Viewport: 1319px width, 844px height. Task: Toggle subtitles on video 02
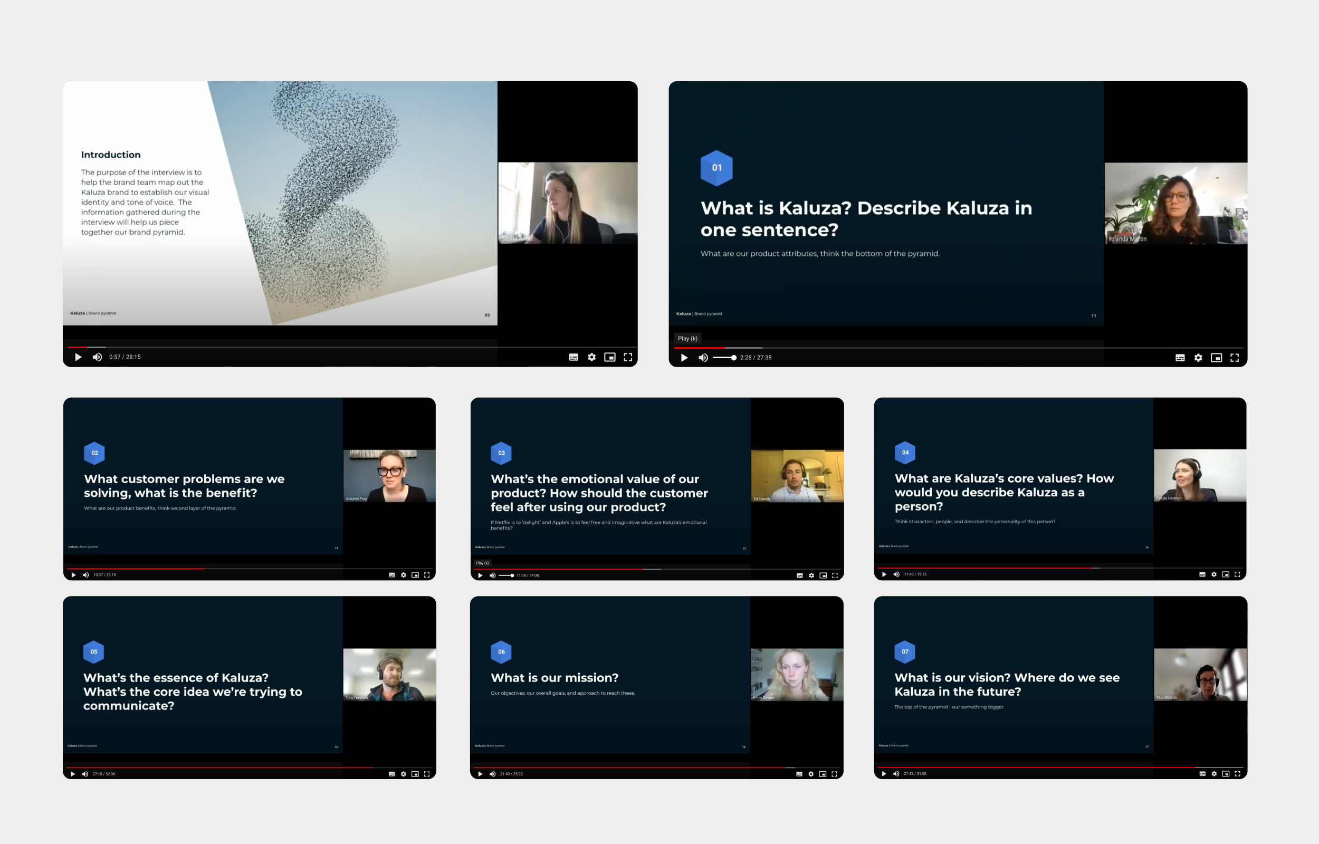tap(392, 575)
